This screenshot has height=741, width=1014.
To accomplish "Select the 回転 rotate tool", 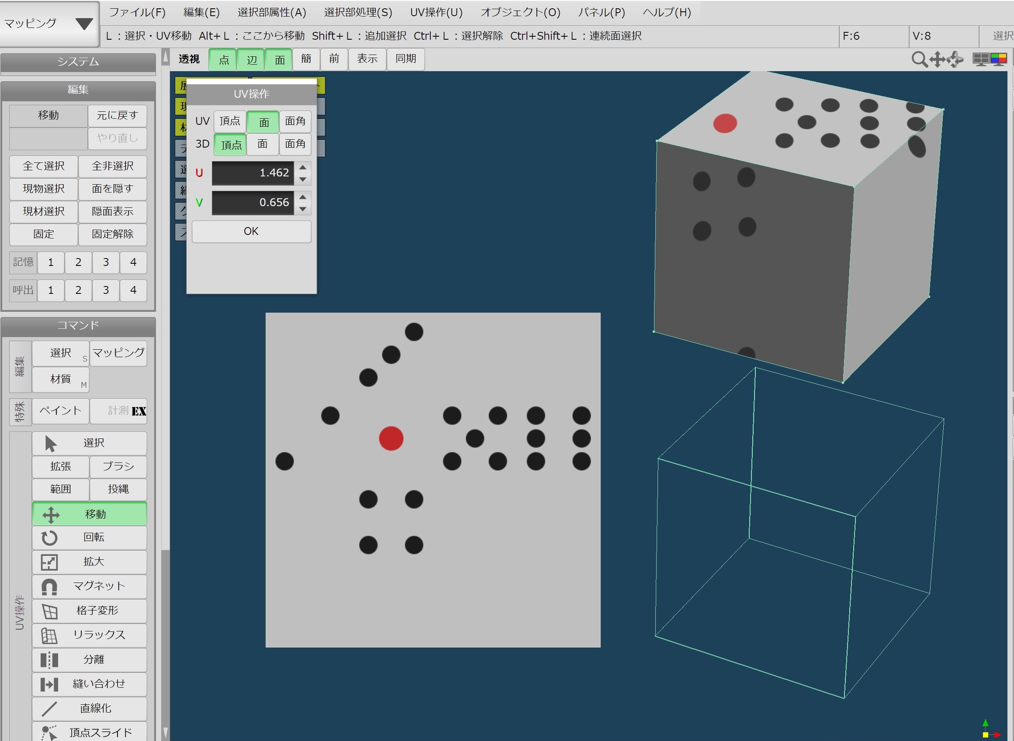I will 89,538.
